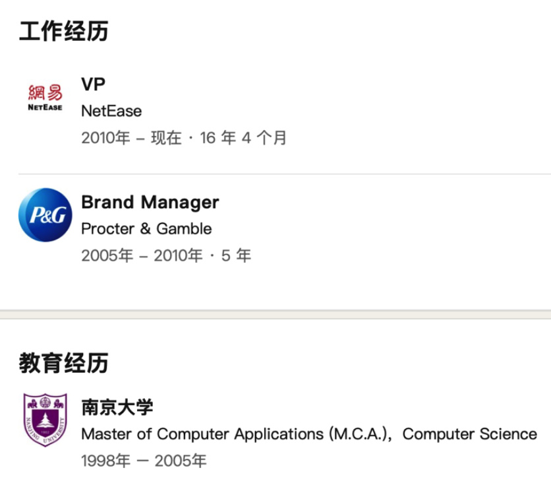The height and width of the screenshot is (491, 551).
Task: Select the 教育经历 section heading
Action: 63,362
